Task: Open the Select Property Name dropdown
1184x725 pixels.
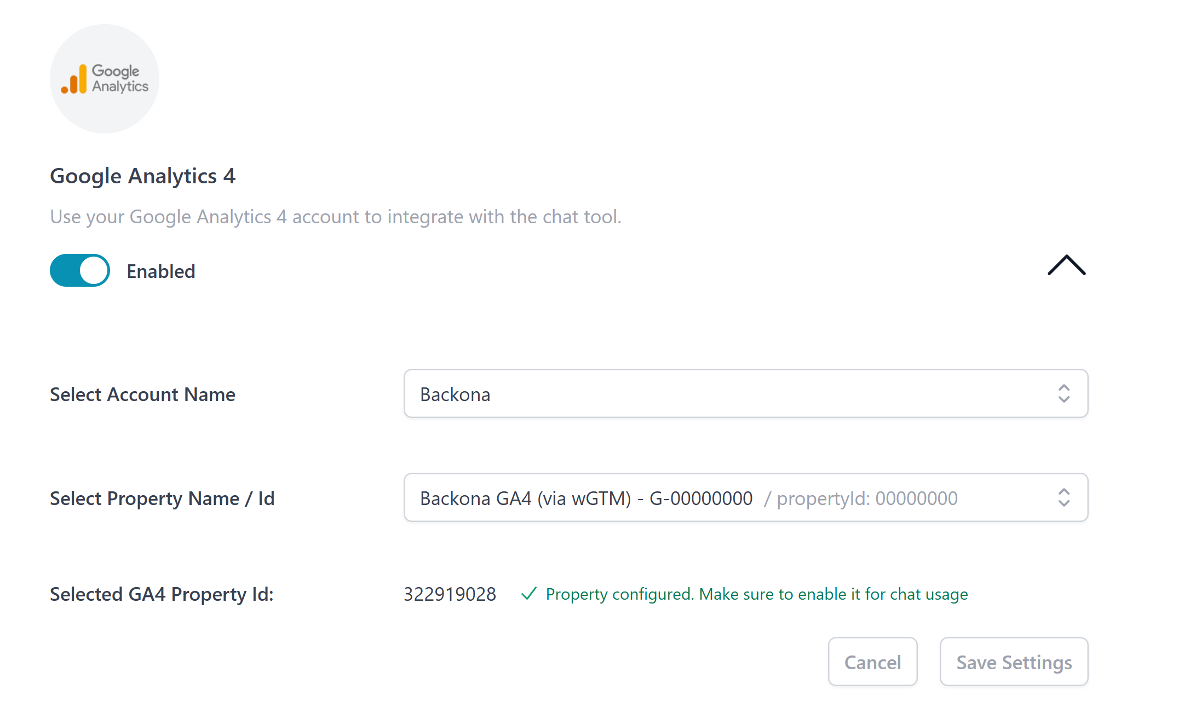Action: click(x=746, y=497)
